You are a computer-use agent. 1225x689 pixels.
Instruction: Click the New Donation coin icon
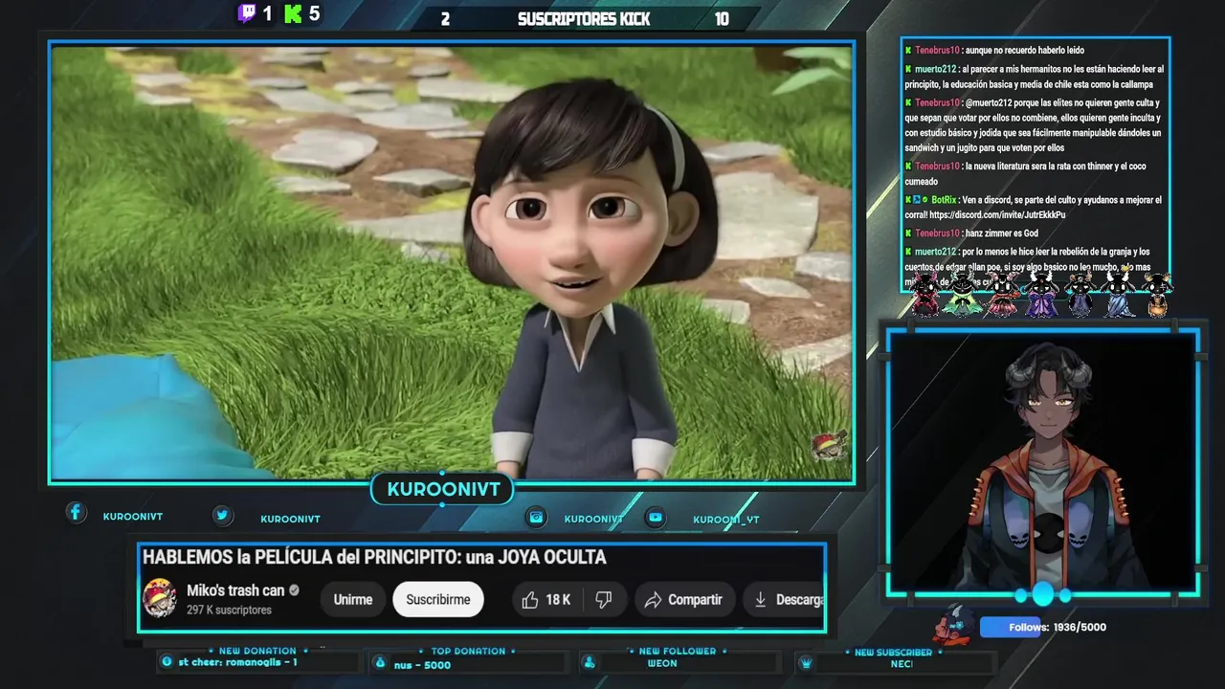pos(167,661)
